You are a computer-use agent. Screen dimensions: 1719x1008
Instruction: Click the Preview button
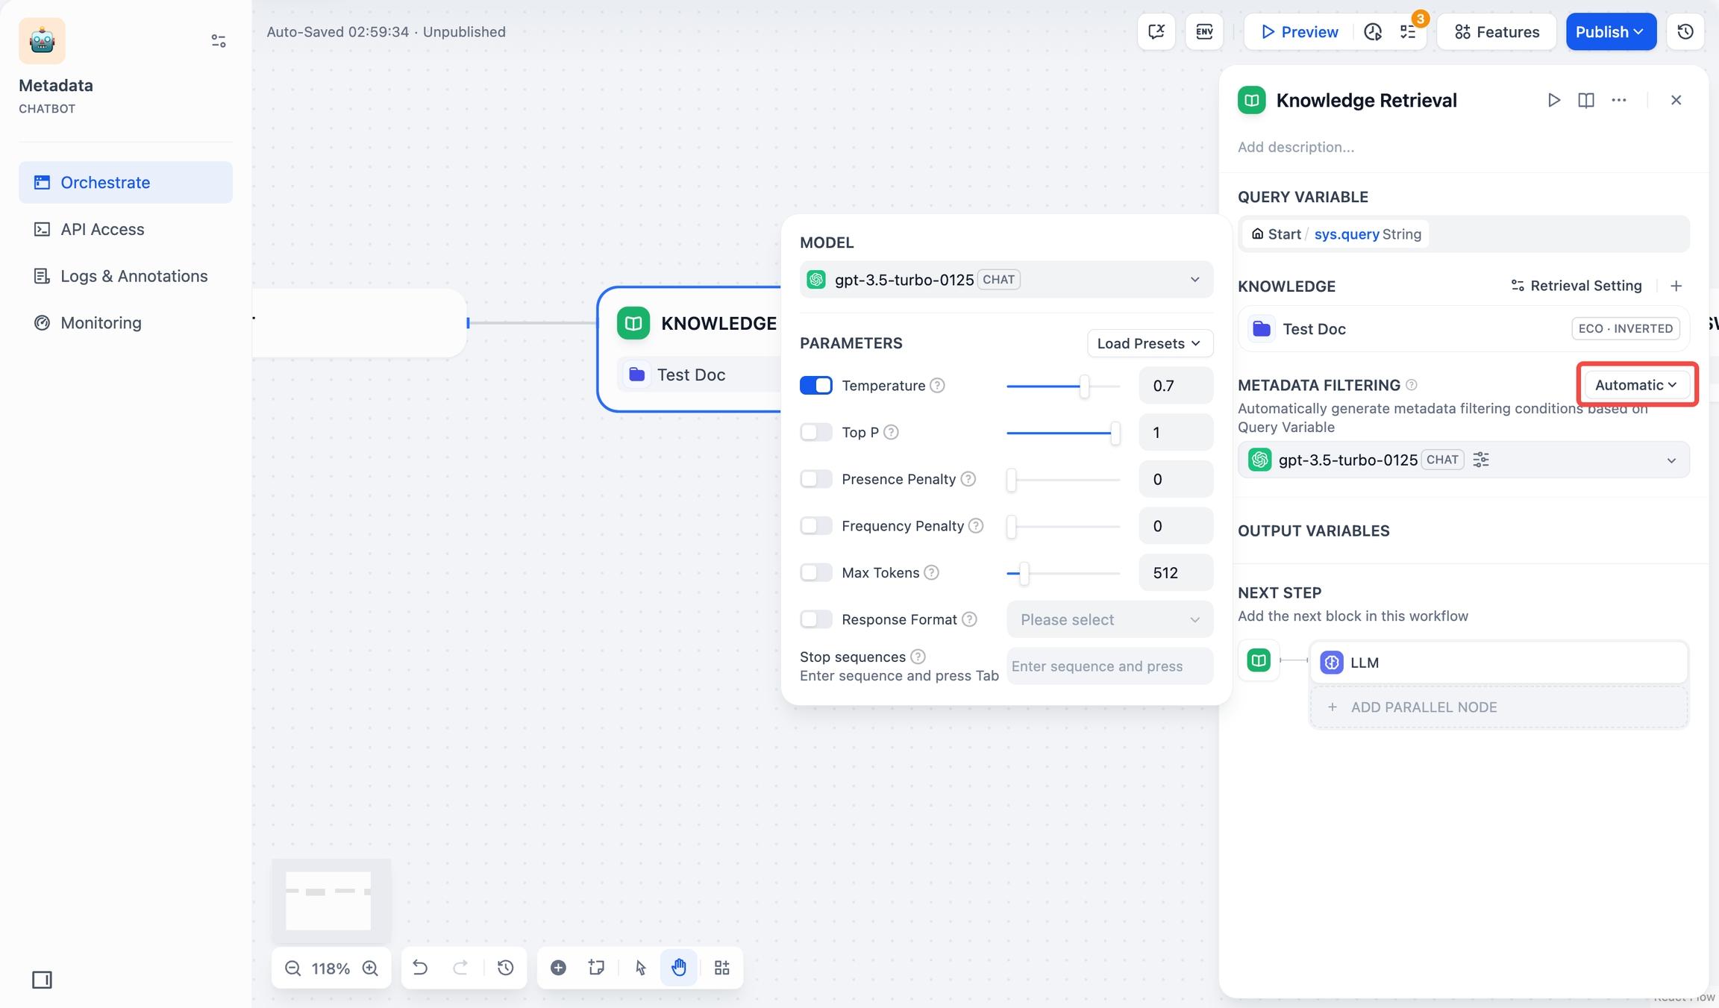pyautogui.click(x=1299, y=31)
